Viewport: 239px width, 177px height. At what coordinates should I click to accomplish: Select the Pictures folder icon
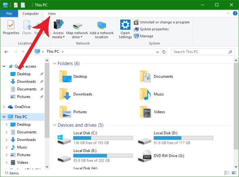click(x=65, y=112)
